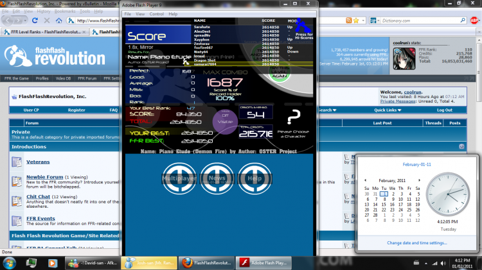Click FAQ link in forum bar
Screen dimensions: 482x270
113,110
